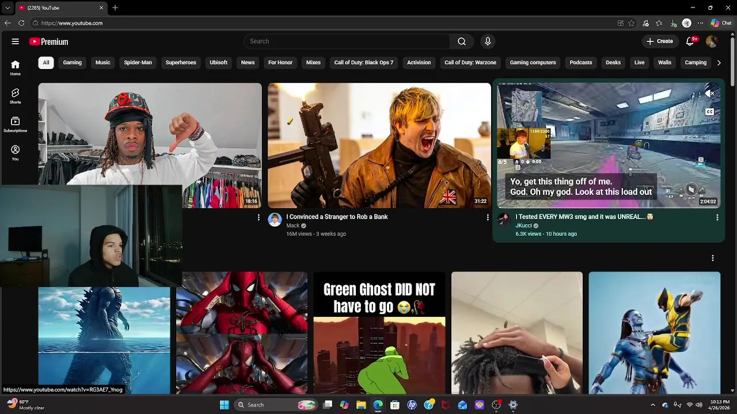Reload the page in the browser
The width and height of the screenshot is (737, 414).
tap(21, 23)
